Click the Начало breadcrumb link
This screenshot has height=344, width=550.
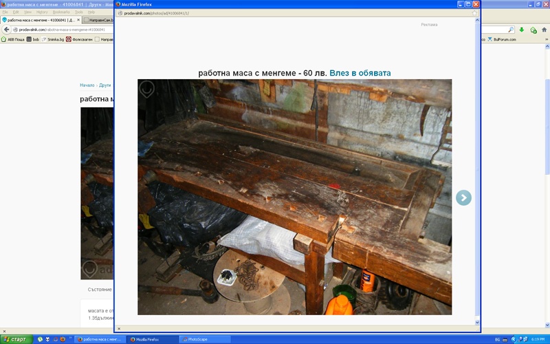87,85
